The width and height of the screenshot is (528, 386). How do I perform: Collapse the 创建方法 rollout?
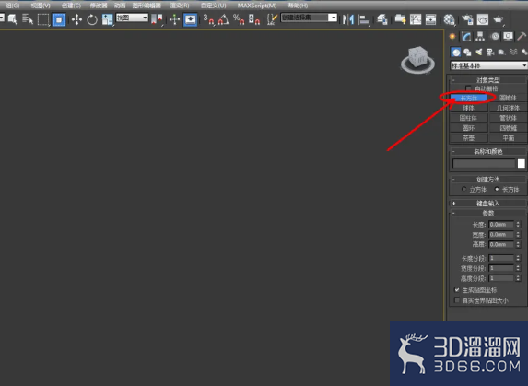point(488,180)
